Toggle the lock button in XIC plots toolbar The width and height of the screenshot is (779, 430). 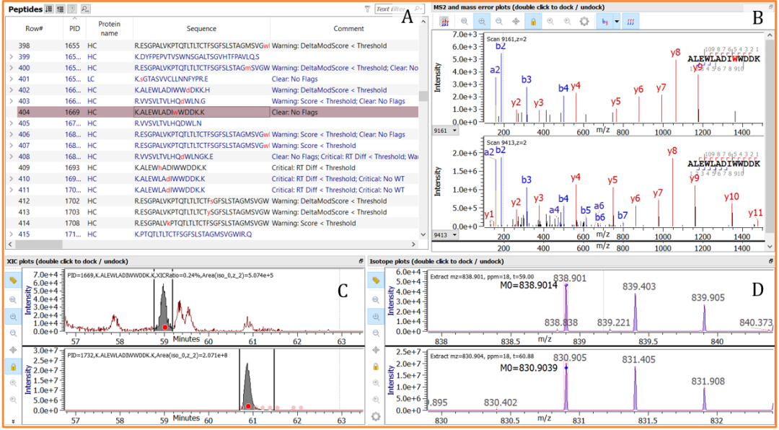(12, 367)
